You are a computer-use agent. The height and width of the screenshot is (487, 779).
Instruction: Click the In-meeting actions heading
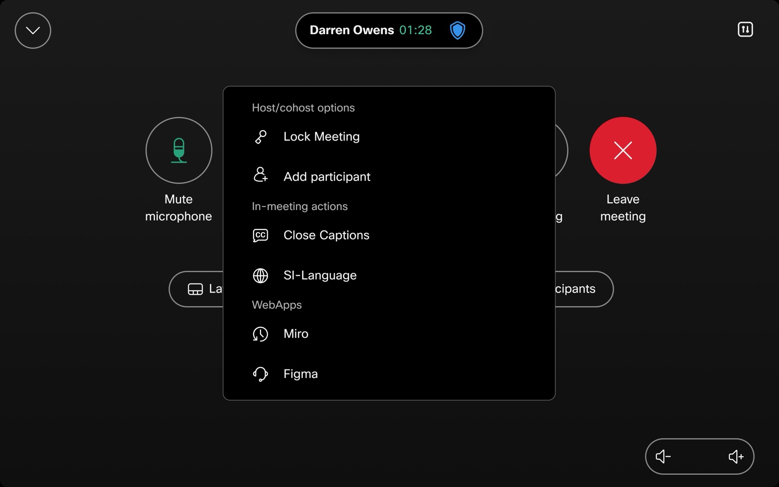300,206
